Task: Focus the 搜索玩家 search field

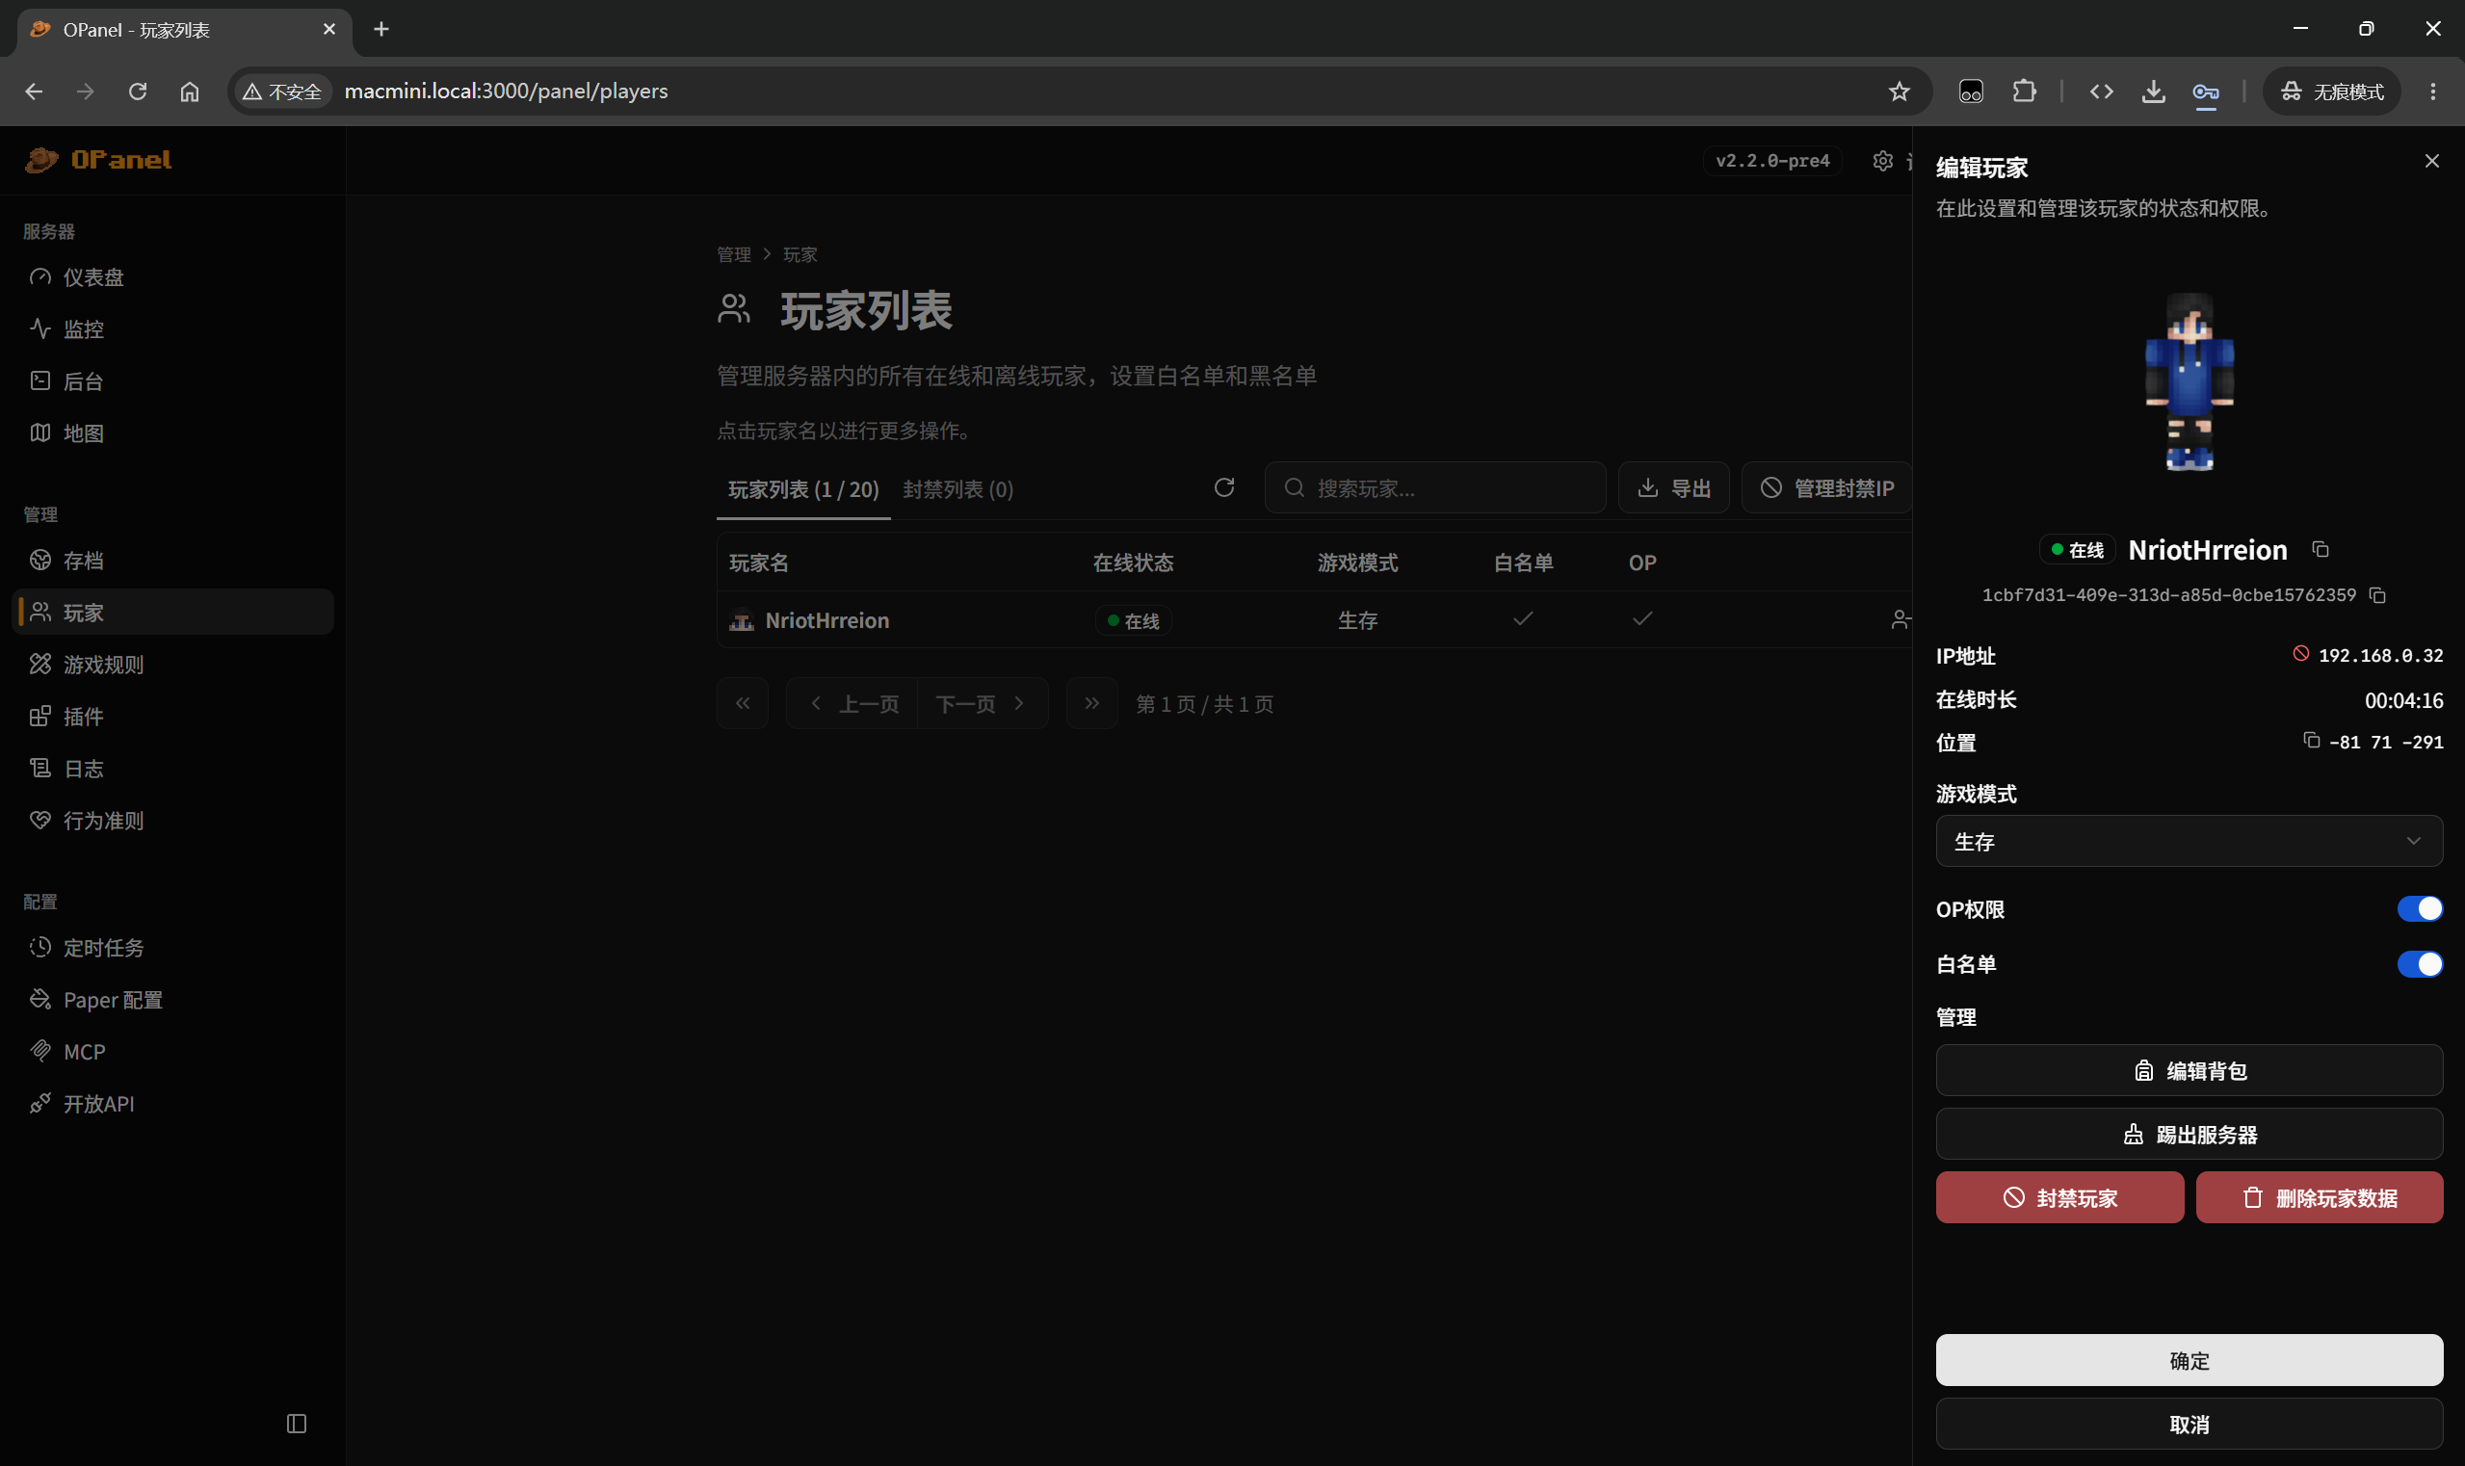Action: (1435, 488)
